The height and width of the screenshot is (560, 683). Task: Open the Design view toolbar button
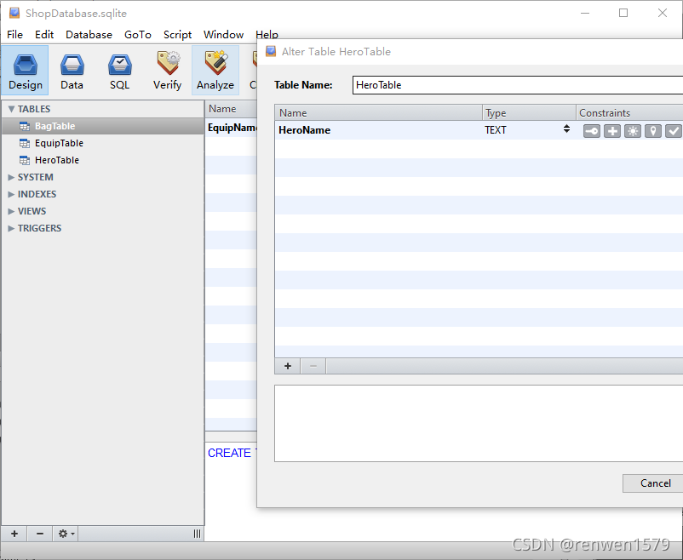pos(25,71)
